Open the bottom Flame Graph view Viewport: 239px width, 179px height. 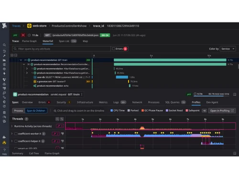pos(52,153)
